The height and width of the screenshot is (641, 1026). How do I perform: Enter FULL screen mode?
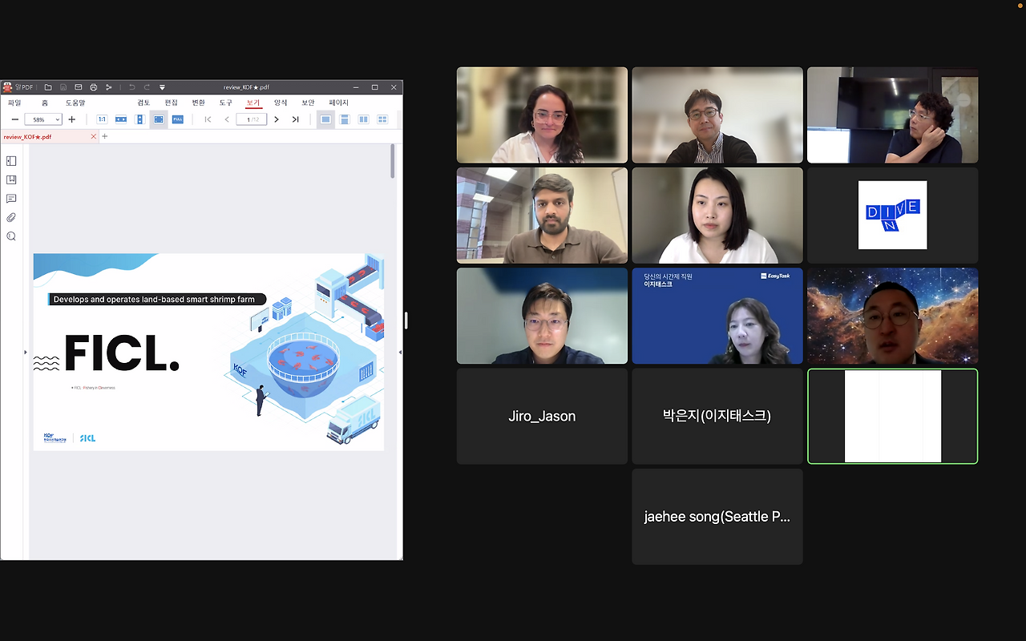pos(177,119)
